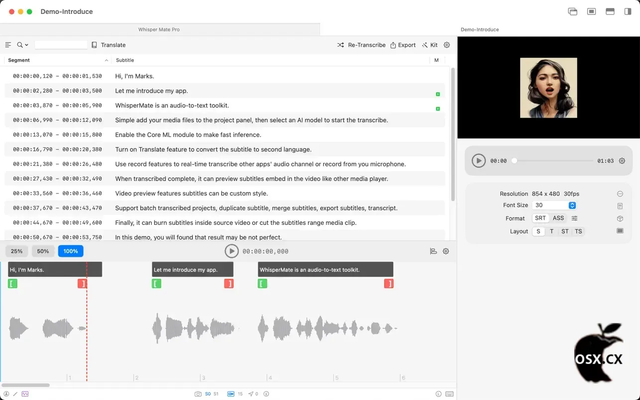Set waveform zoom to 50%
The width and height of the screenshot is (640, 400).
coord(43,251)
